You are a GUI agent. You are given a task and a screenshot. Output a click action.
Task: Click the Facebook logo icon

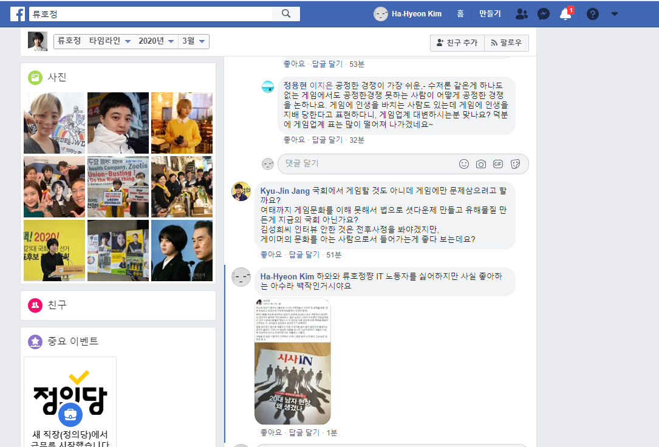point(17,13)
